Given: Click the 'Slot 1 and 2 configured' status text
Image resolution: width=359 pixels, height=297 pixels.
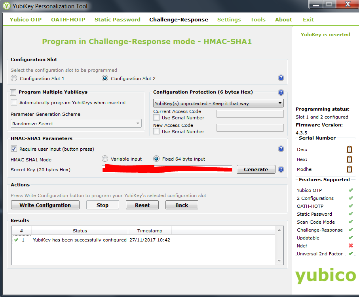Looking at the screenshot, I should click(x=322, y=117).
